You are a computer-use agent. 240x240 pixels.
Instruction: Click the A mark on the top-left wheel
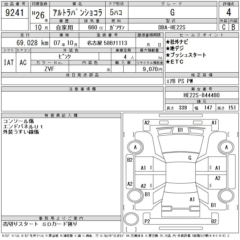click(135, 147)
